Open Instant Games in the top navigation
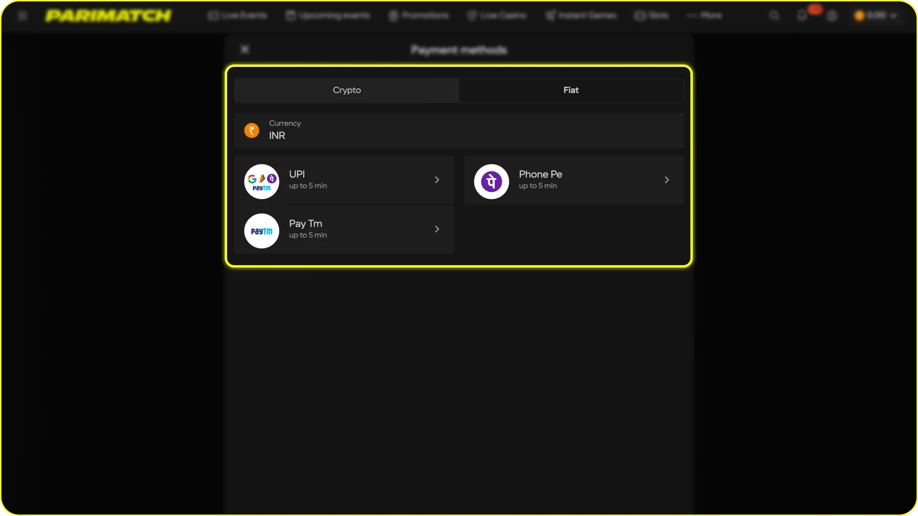The width and height of the screenshot is (918, 516). [581, 16]
